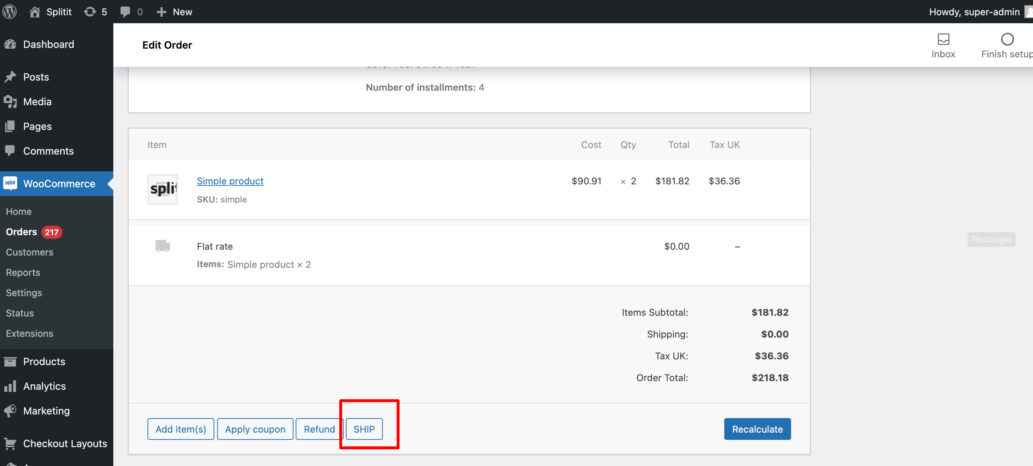Select the product row tax $36.36
The height and width of the screenshot is (466, 1033).
724,181
